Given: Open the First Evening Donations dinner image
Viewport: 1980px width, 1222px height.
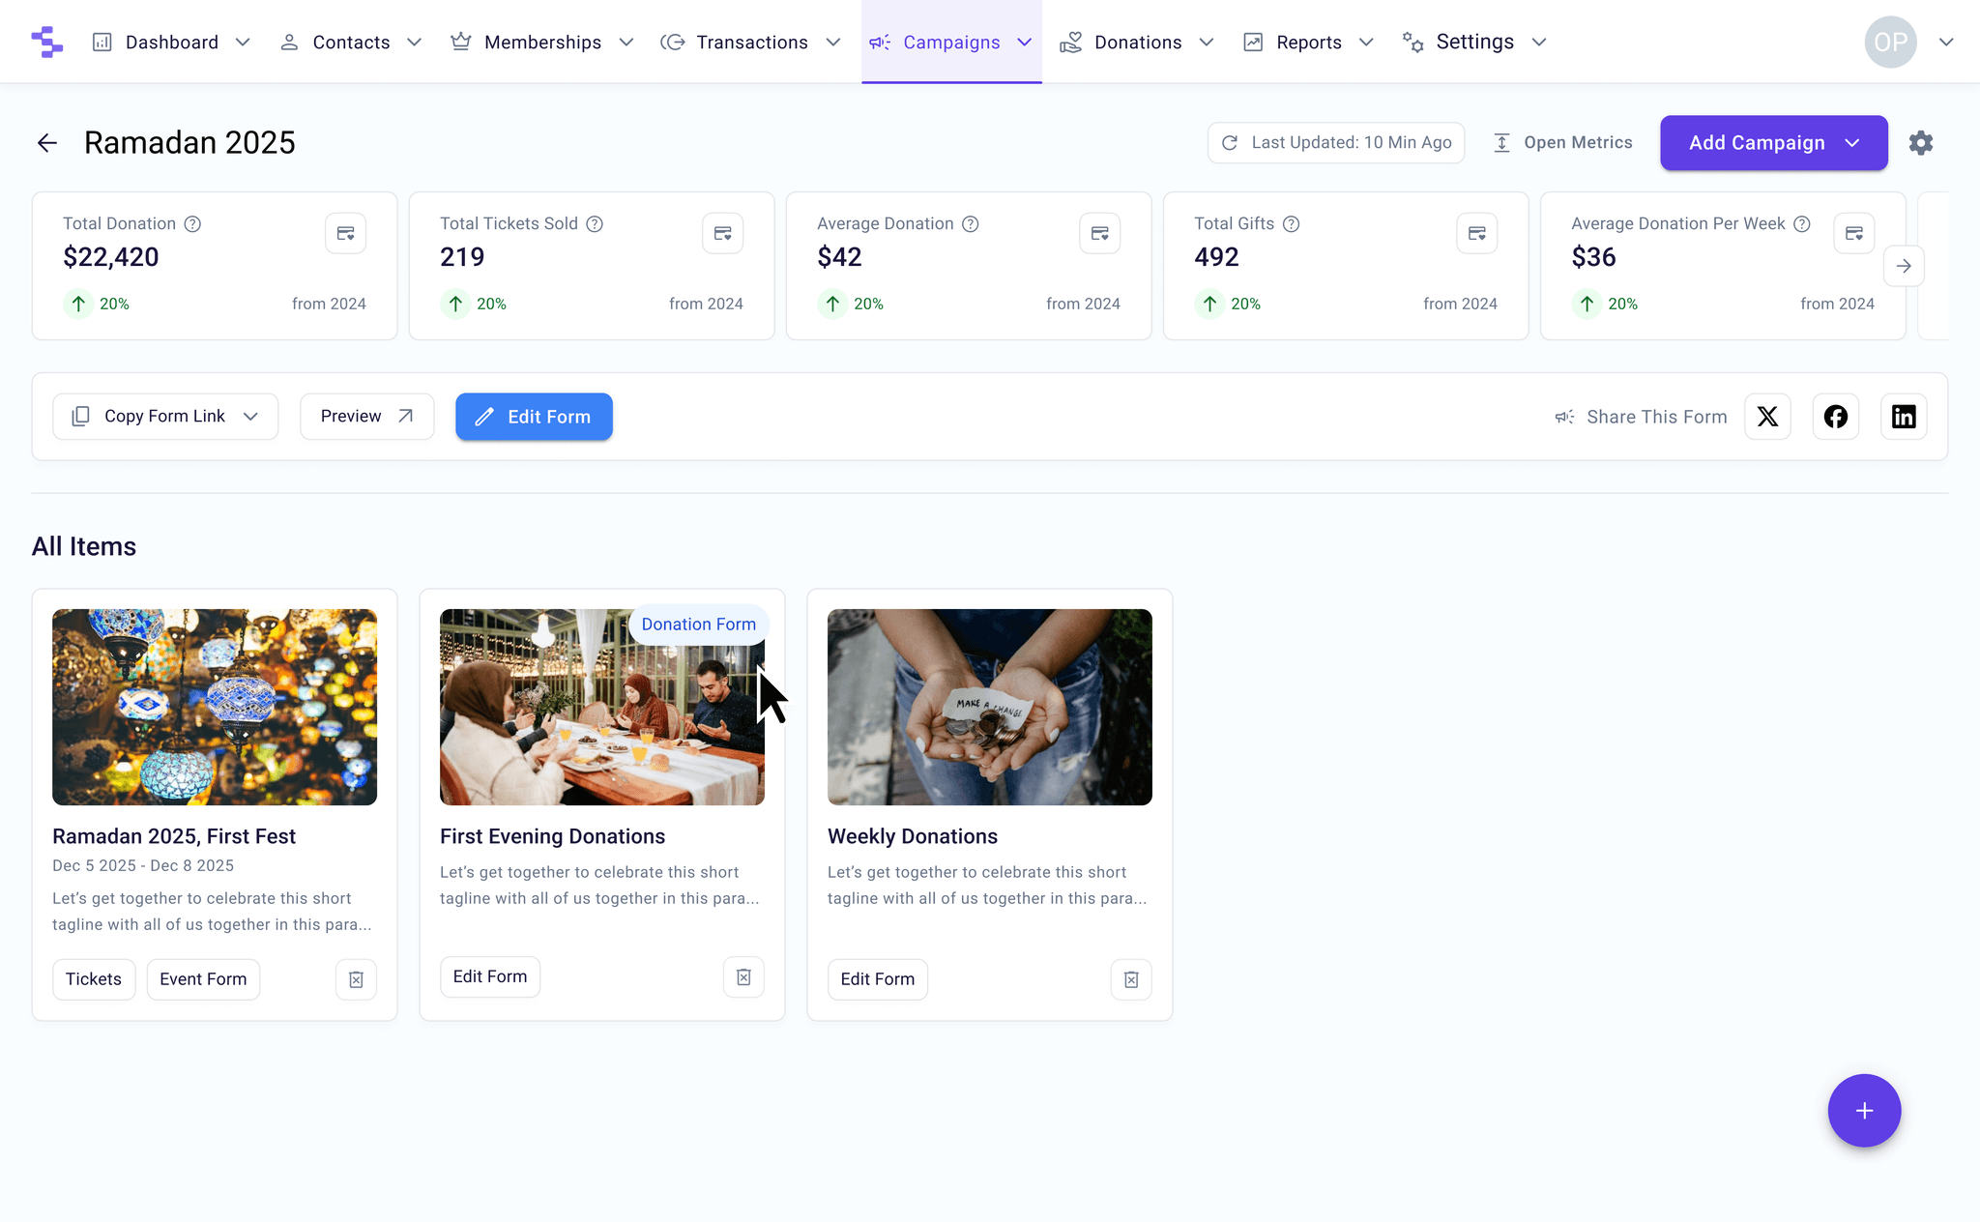Looking at the screenshot, I should click(602, 707).
